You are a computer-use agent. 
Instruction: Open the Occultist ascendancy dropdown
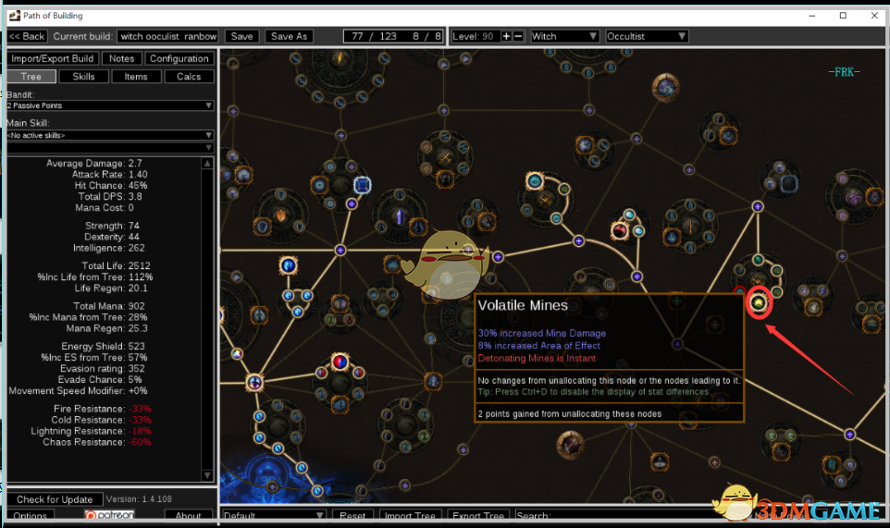647,36
